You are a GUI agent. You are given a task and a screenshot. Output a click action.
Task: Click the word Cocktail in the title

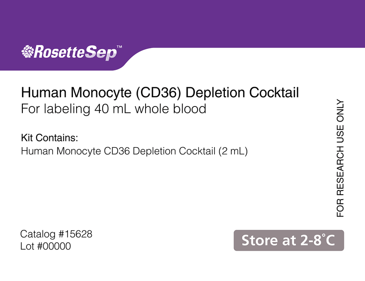coord(274,93)
